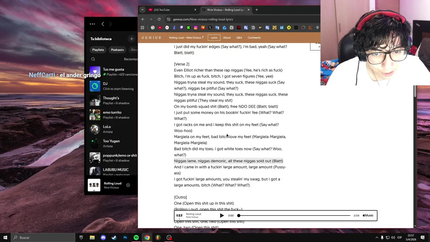Image resolution: width=430 pixels, height=242 pixels.
Task: Search your Spotify library with the magnifier
Action: [x=93, y=59]
